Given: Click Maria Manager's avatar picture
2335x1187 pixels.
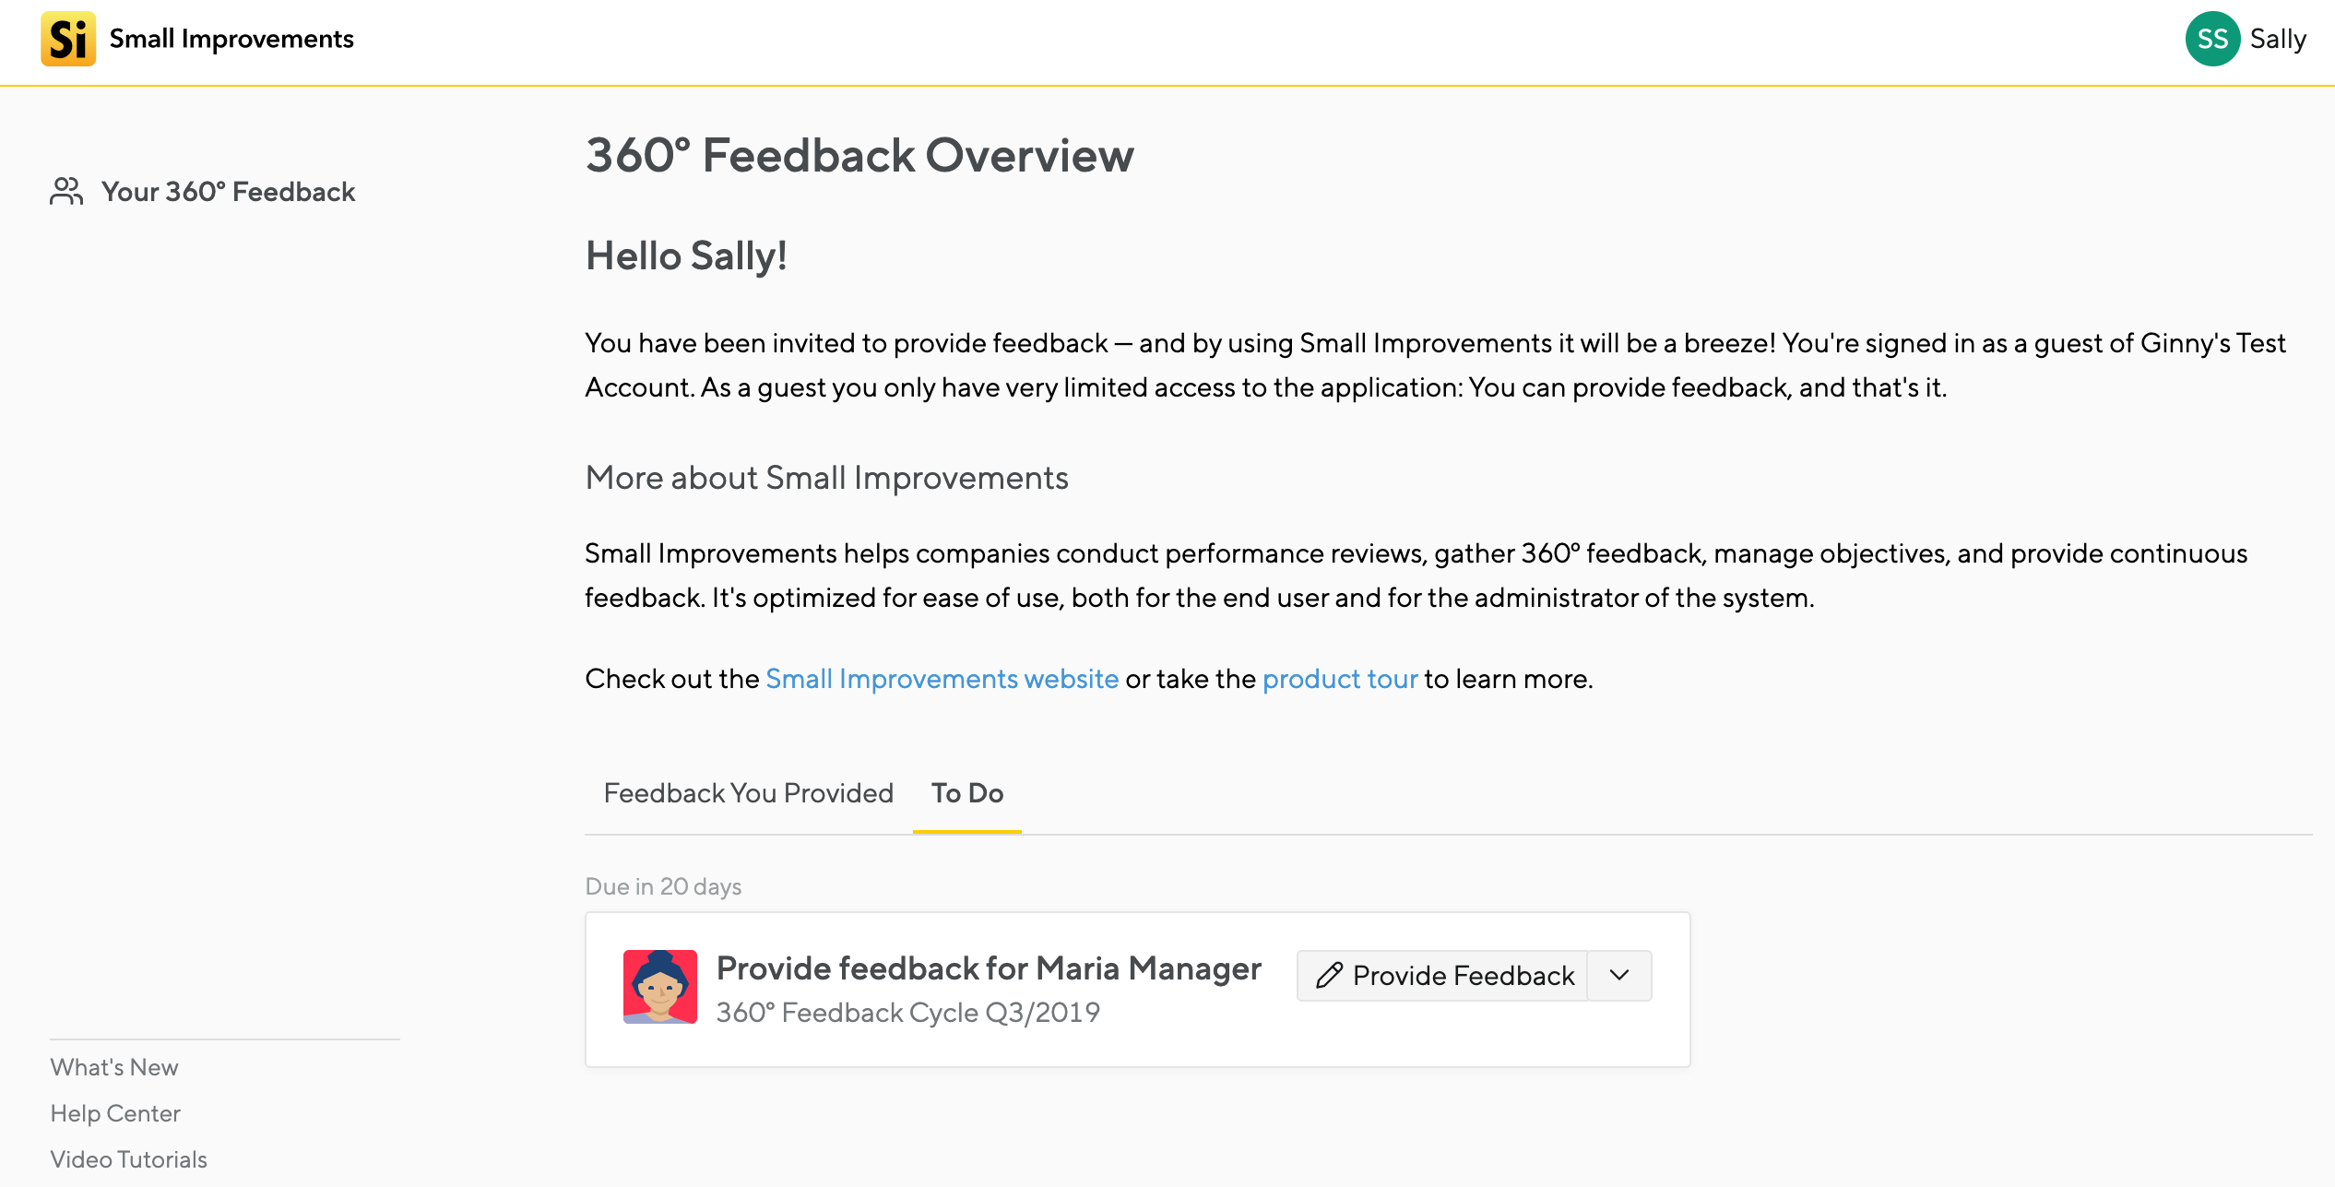Looking at the screenshot, I should pos(660,987).
